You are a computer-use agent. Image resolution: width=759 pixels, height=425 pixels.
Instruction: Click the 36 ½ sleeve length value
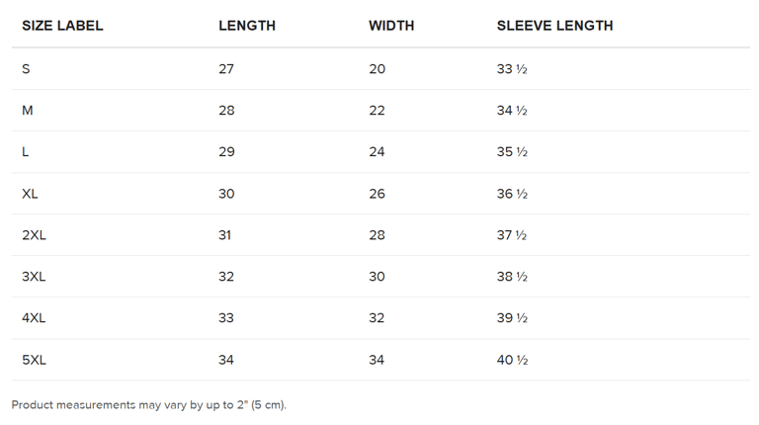[x=512, y=194]
